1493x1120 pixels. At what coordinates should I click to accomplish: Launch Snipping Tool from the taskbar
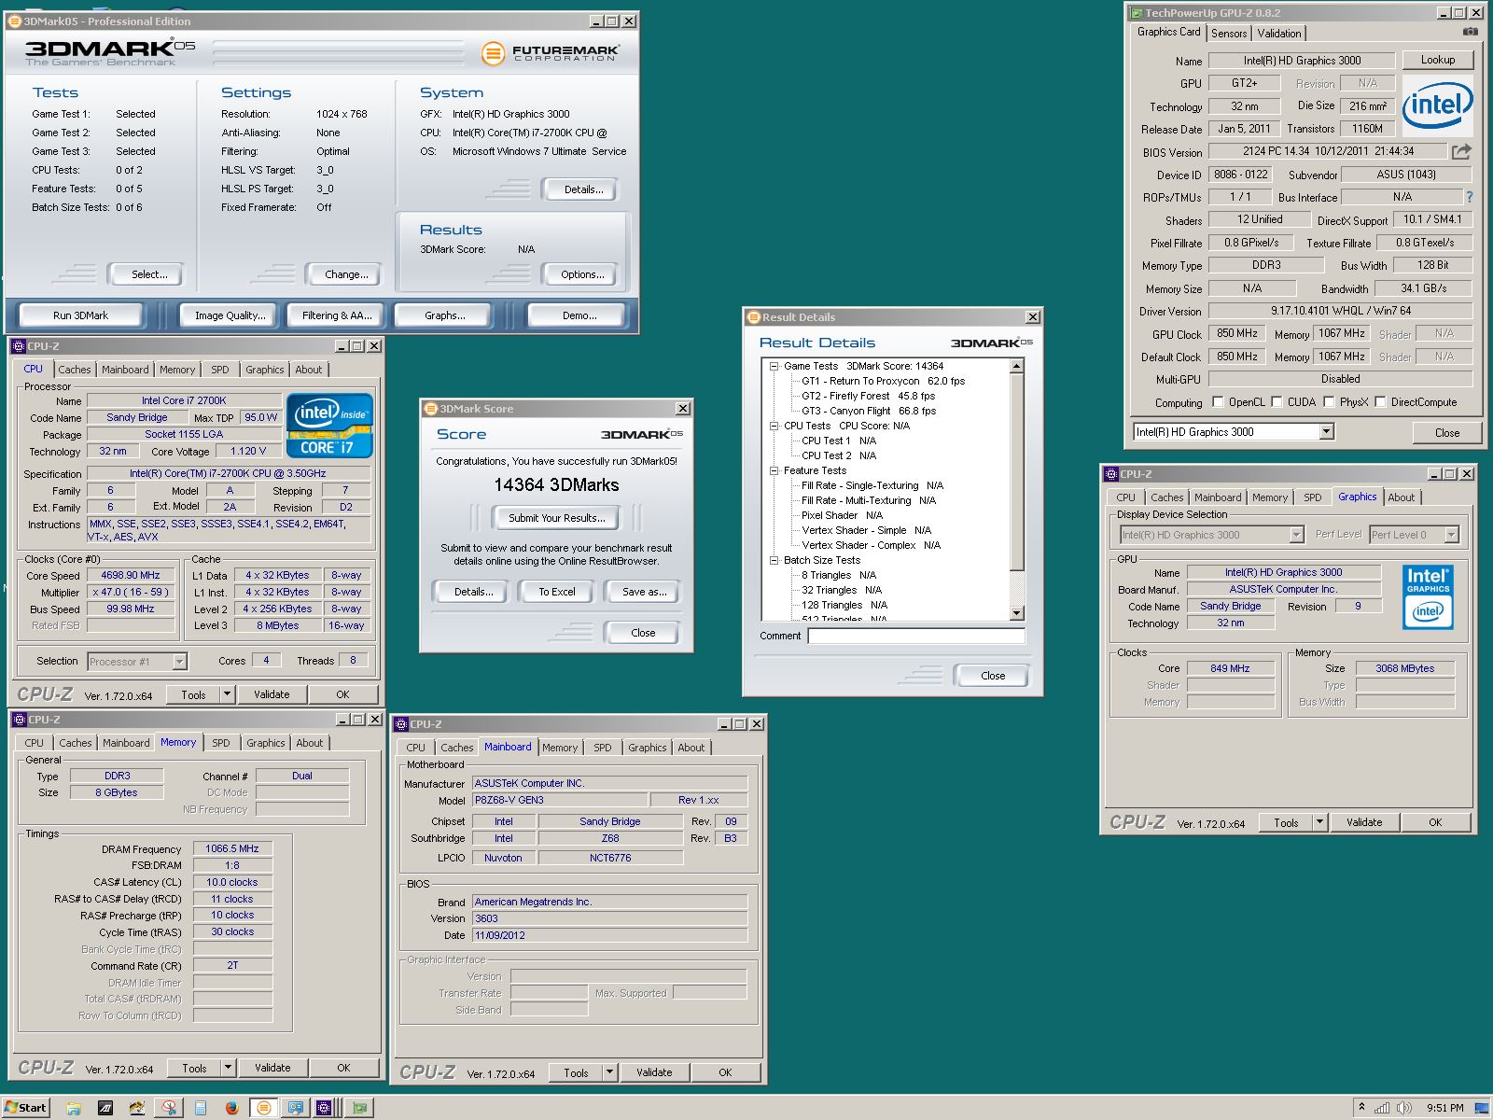[x=169, y=1108]
